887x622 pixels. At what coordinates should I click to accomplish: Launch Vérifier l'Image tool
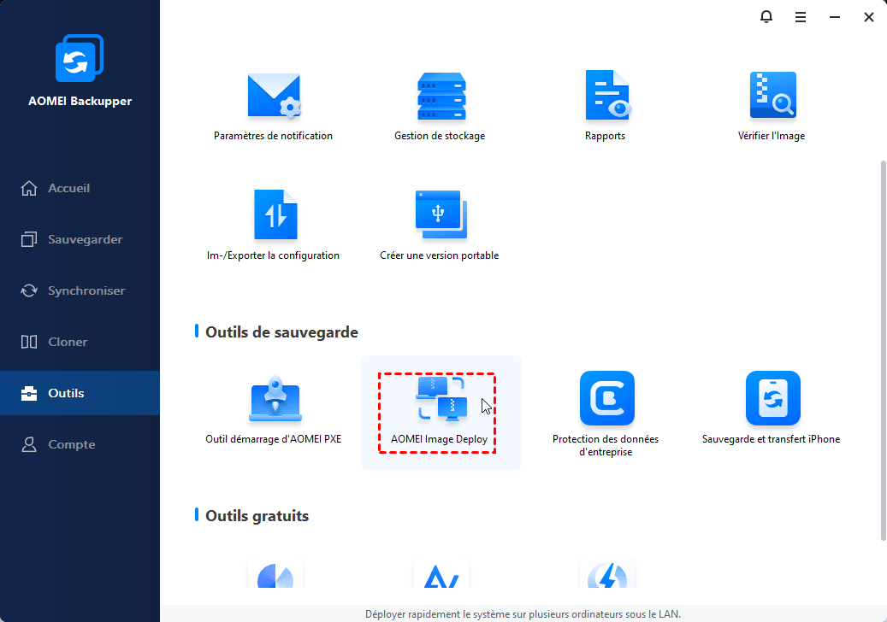click(772, 106)
